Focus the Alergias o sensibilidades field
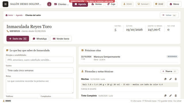This screenshot has width=184, height=103. pyautogui.click(x=40, y=60)
